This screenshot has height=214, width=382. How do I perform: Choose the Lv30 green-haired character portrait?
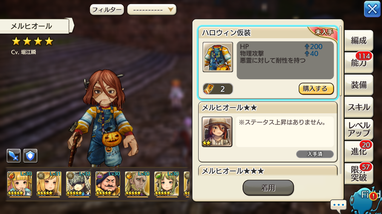pos(167,184)
